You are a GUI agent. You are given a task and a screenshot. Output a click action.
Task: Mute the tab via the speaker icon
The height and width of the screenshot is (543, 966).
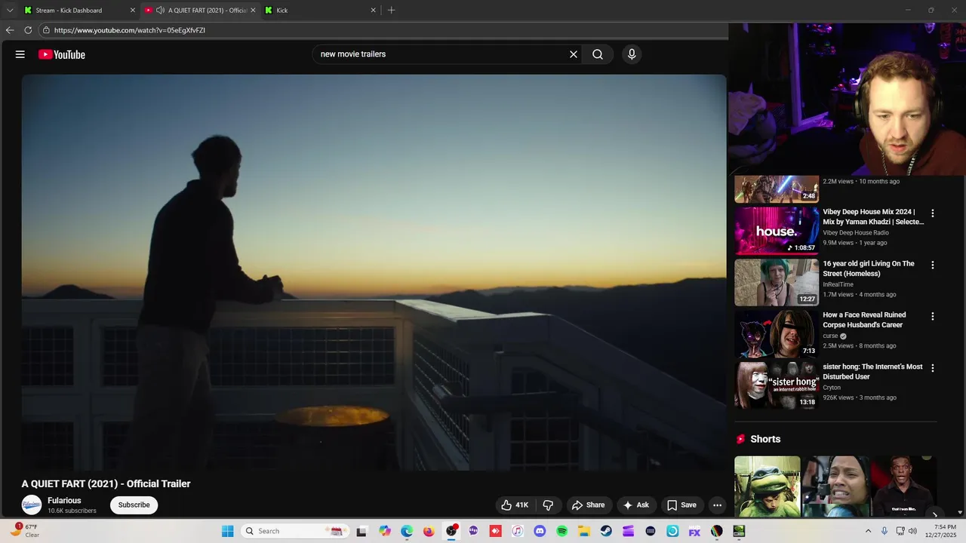pos(160,11)
